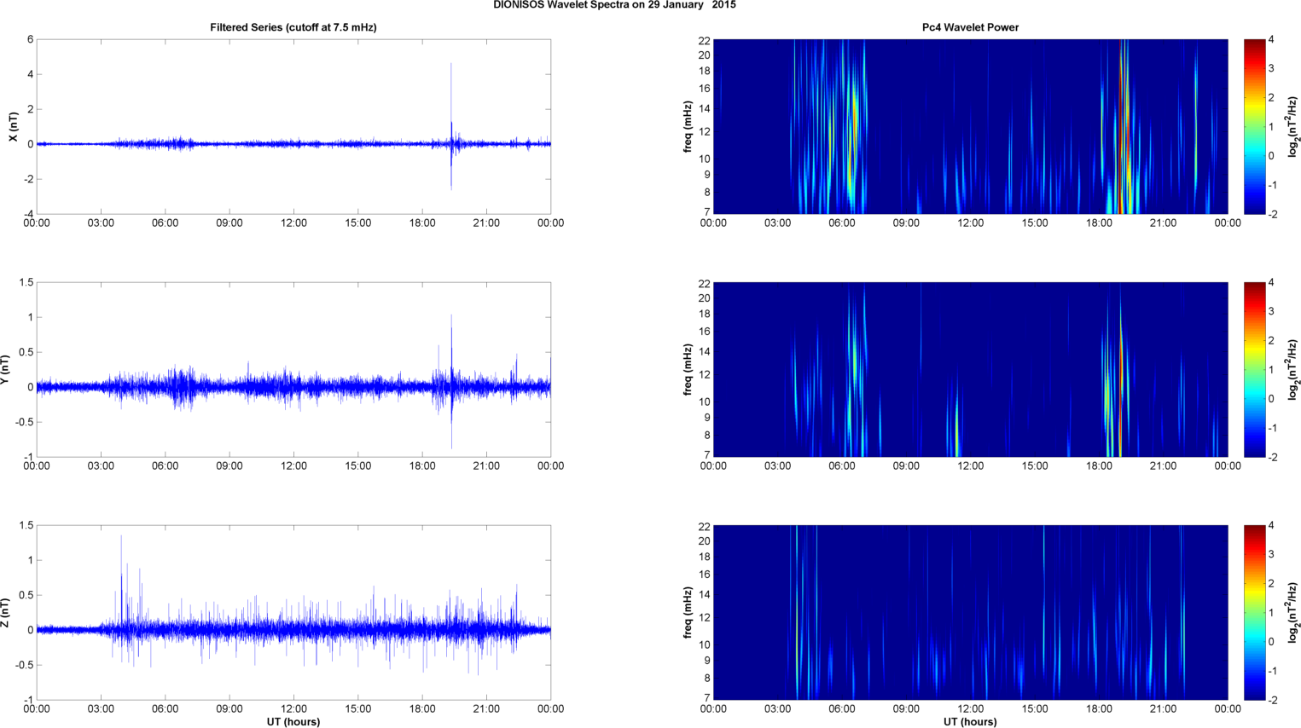The width and height of the screenshot is (1301, 728).
Task: Select the X (nT) axis label
Action: tap(13, 127)
